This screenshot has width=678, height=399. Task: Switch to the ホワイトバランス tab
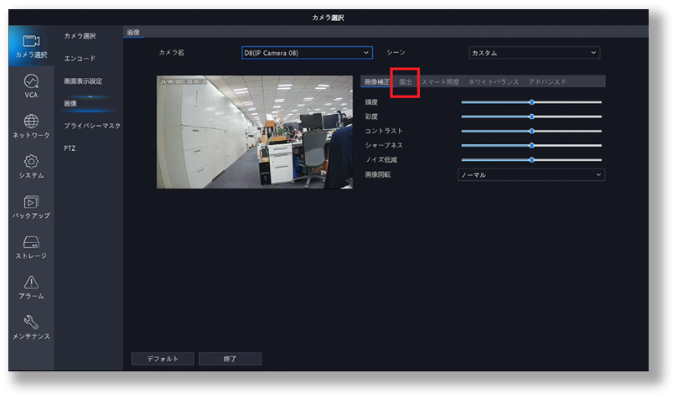tap(494, 81)
